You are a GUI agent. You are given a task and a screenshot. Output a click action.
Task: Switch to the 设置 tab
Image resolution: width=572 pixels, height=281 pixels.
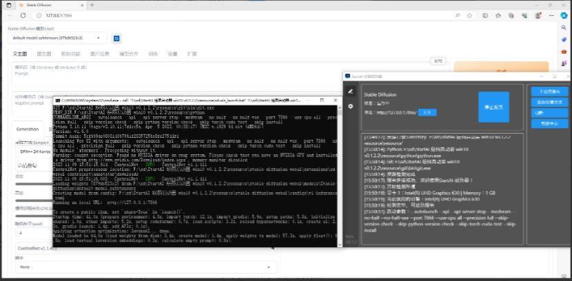point(172,54)
